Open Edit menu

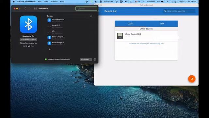[40, 2]
